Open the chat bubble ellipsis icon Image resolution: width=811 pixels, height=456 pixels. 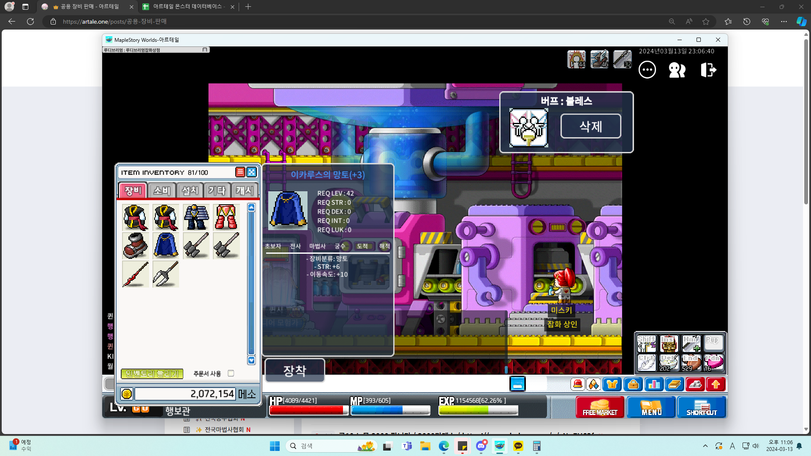647,70
